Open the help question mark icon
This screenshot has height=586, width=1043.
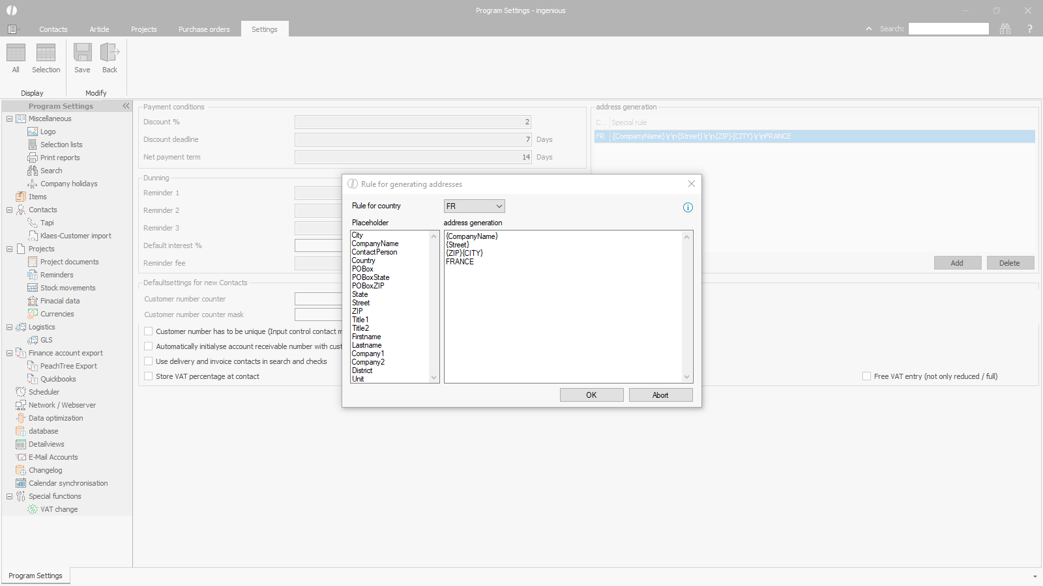click(1030, 29)
